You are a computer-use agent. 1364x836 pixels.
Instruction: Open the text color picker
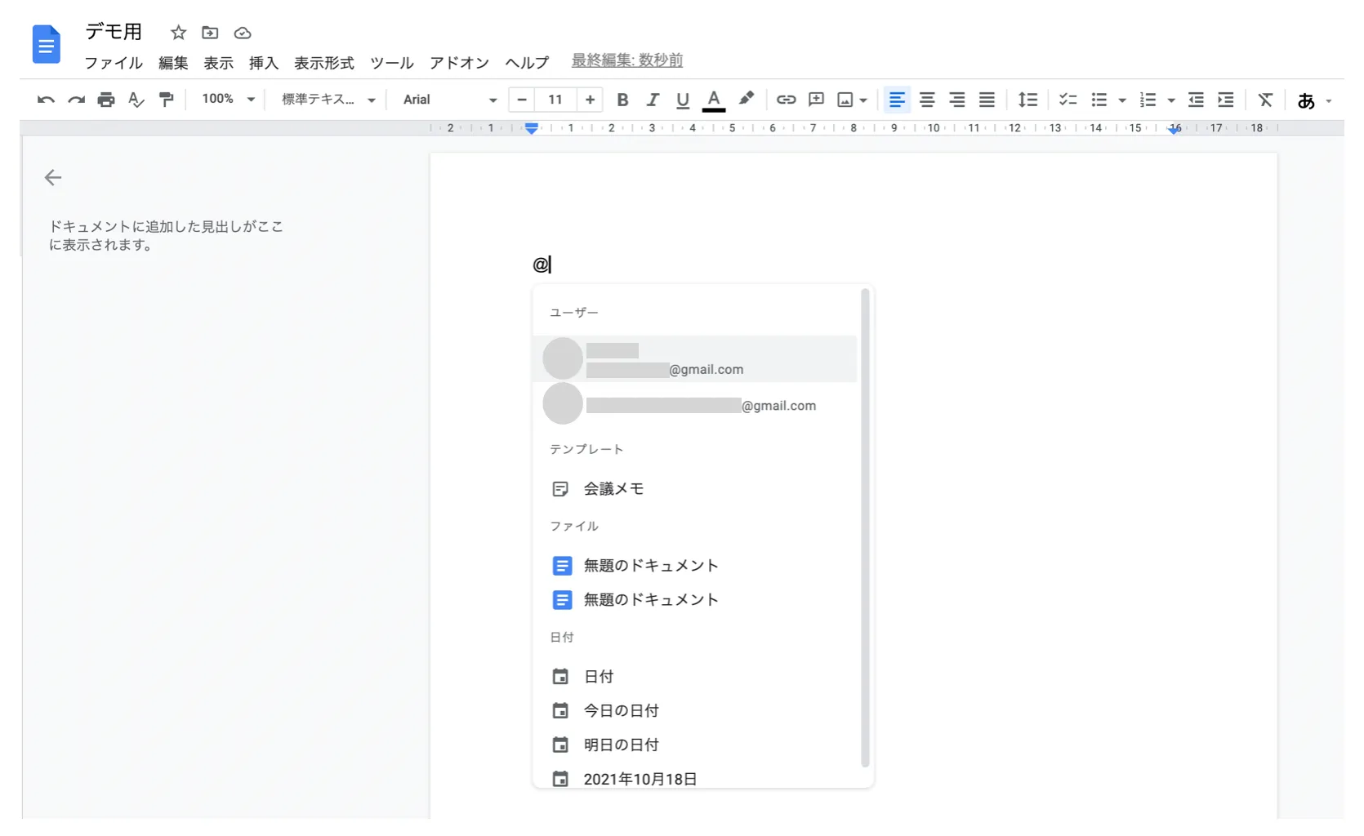click(714, 100)
